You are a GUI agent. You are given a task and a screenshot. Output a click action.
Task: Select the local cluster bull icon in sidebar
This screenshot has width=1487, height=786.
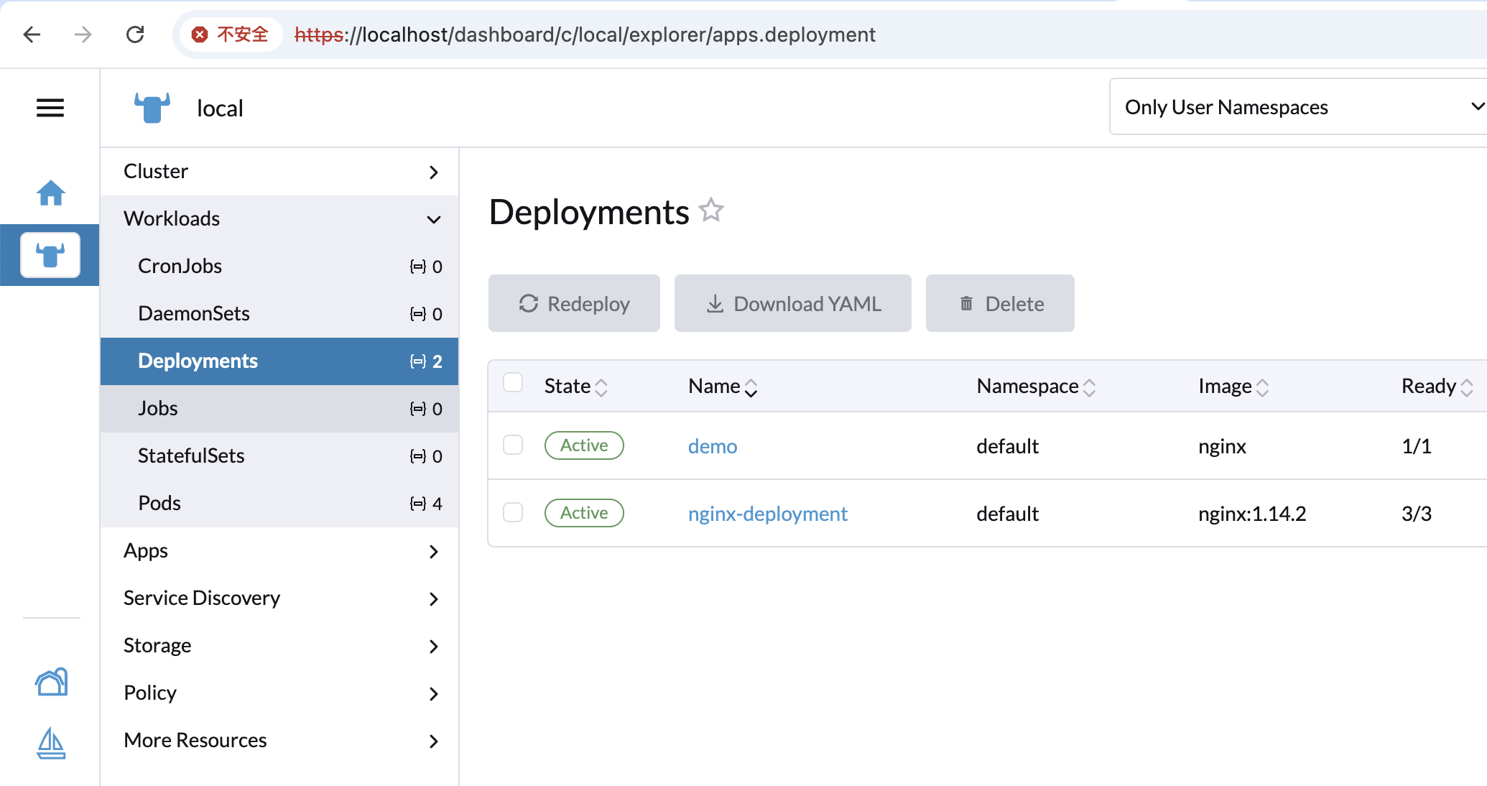pos(50,255)
